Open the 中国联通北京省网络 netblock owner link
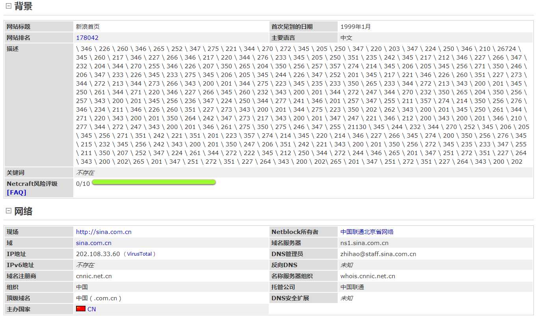The height and width of the screenshot is (320, 537). click(367, 232)
